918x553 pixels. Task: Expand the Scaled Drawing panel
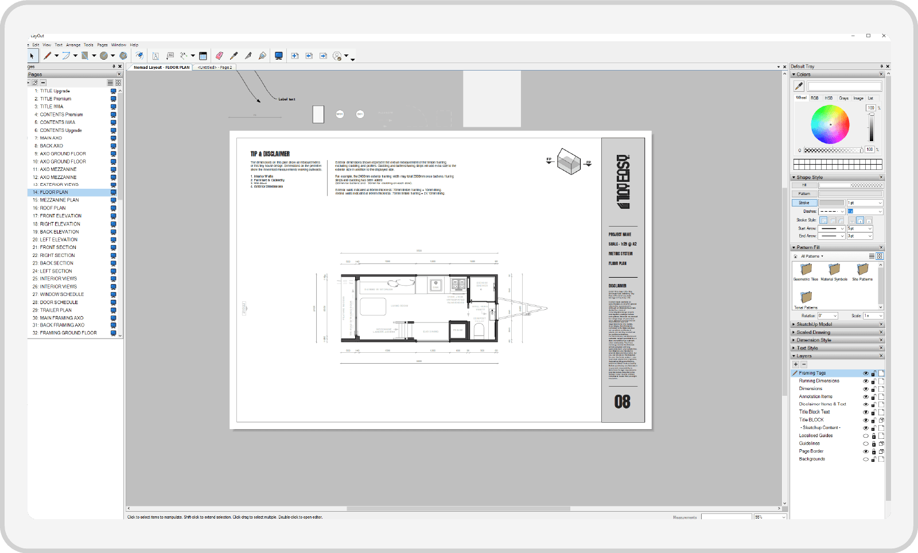794,332
